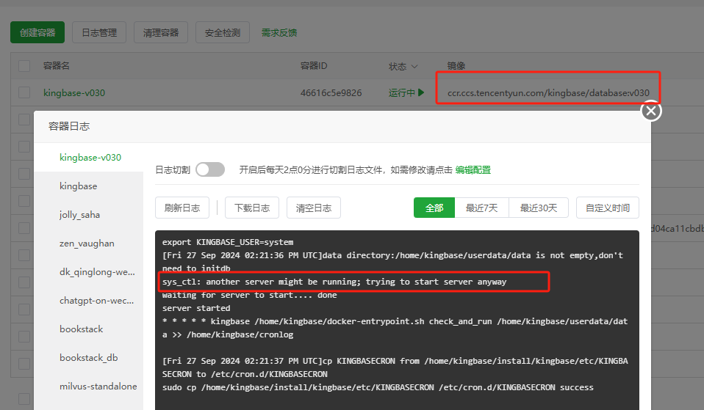Click the 运行中 status text

coord(401,92)
